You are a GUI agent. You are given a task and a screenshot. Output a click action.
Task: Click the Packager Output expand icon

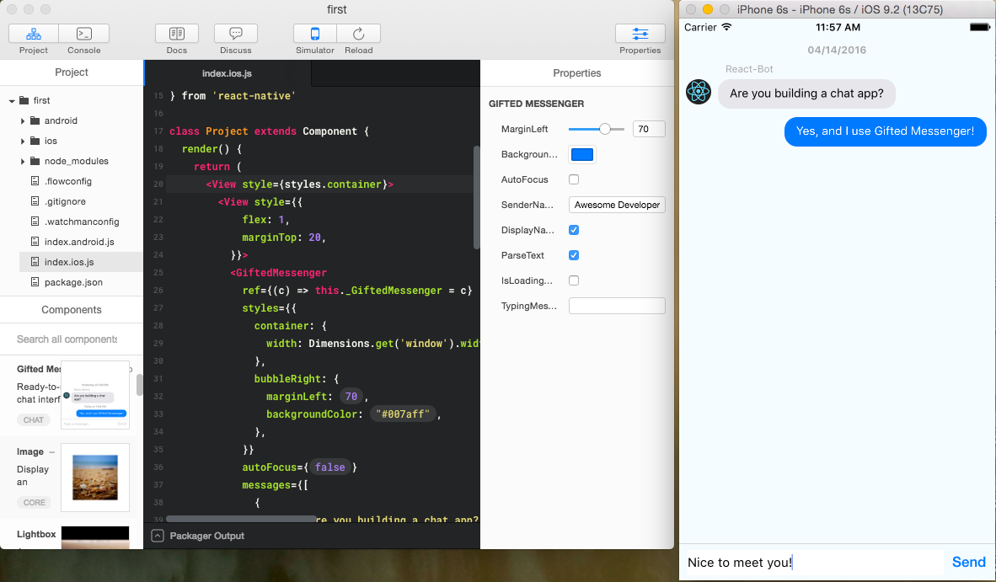point(158,537)
